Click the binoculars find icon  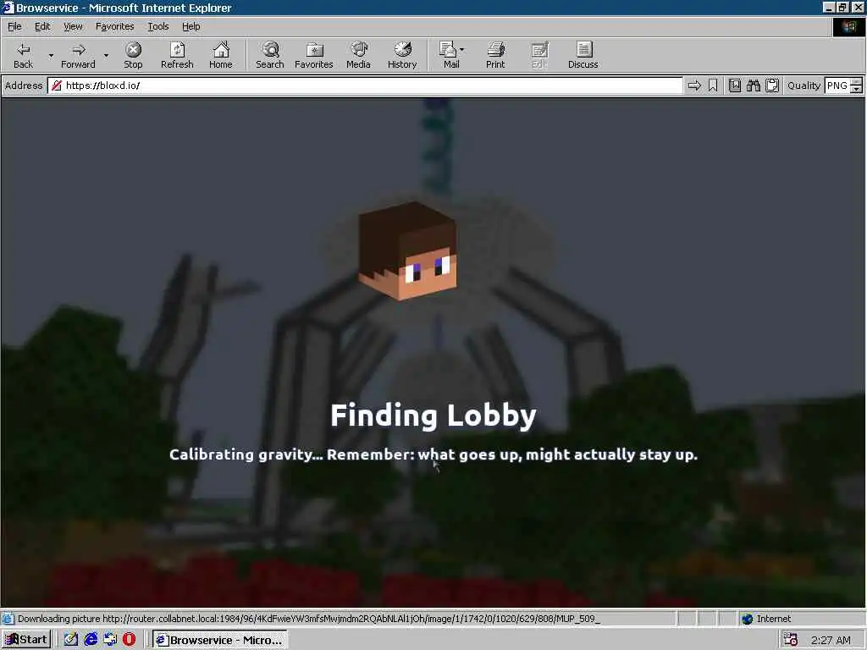(753, 85)
